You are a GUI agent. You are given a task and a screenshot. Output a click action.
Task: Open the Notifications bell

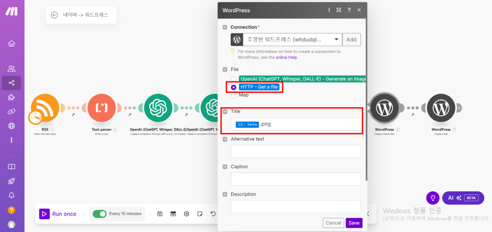click(12, 195)
